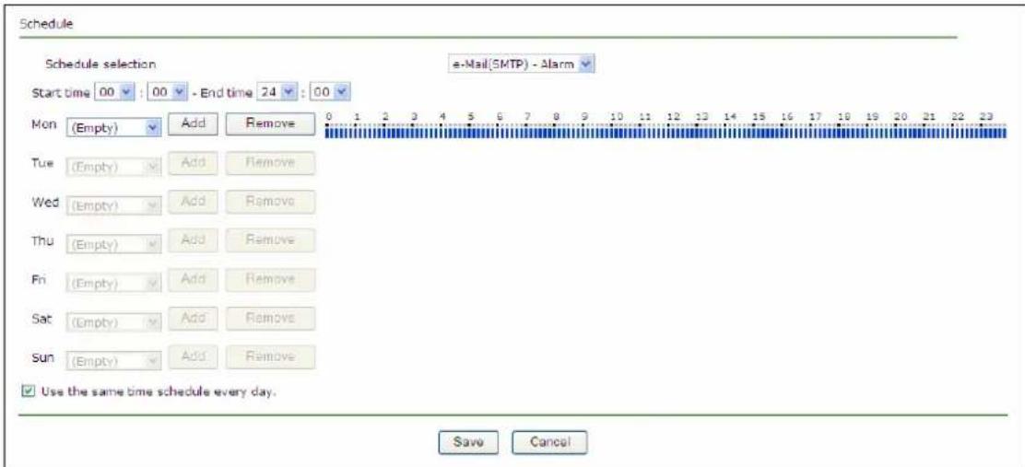Click the Remove button in Tue row
Viewport: 1025px width, 467px height.
click(270, 163)
